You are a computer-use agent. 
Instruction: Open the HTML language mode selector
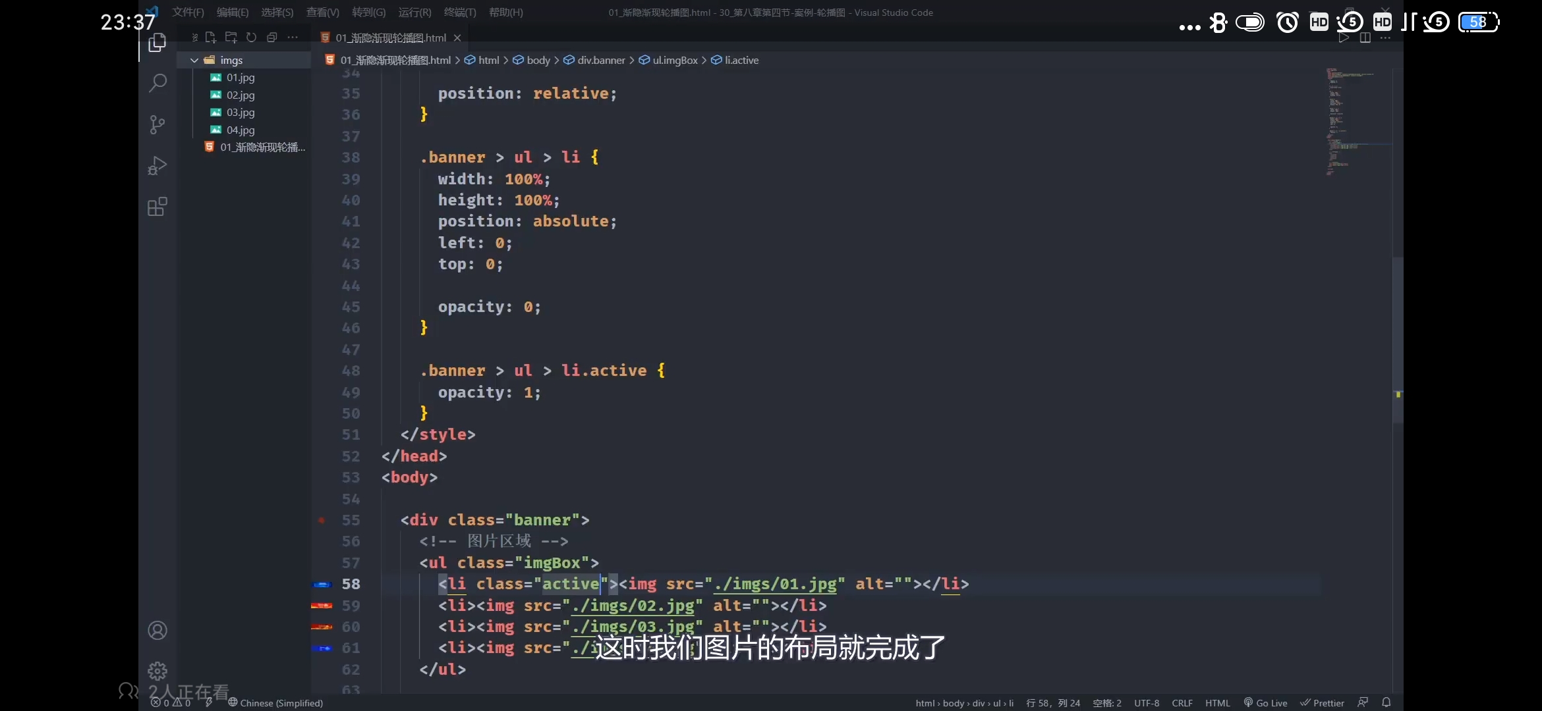[1217, 702]
